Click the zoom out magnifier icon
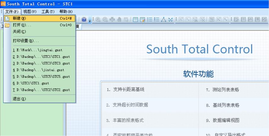269x136 pixels. pyautogui.click(x=105, y=19)
